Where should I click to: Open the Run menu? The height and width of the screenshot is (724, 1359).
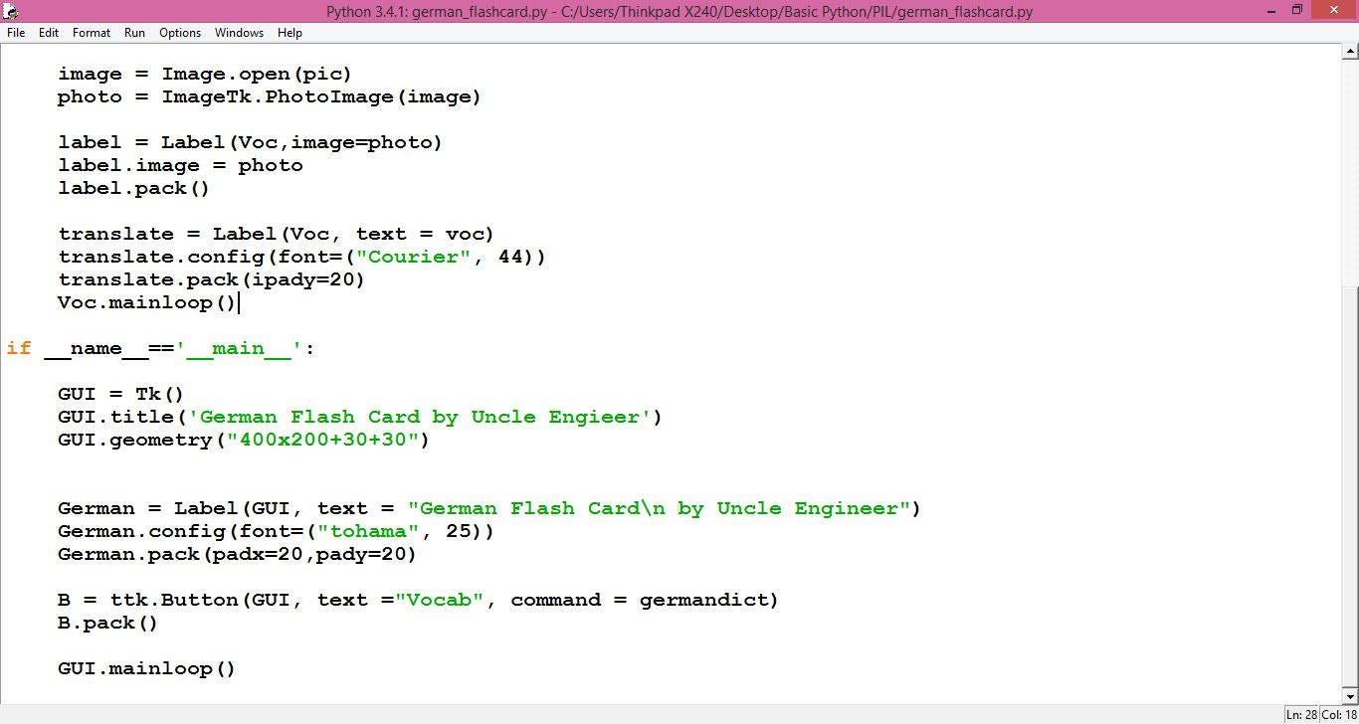(133, 32)
